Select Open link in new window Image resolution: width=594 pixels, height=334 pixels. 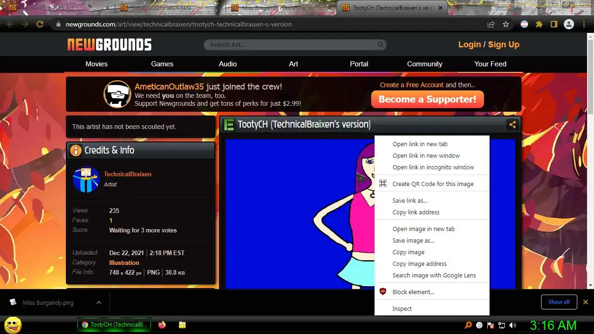[432, 155]
